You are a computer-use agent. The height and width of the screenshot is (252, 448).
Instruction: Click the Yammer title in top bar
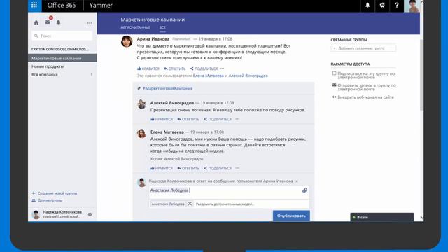tap(101, 5)
